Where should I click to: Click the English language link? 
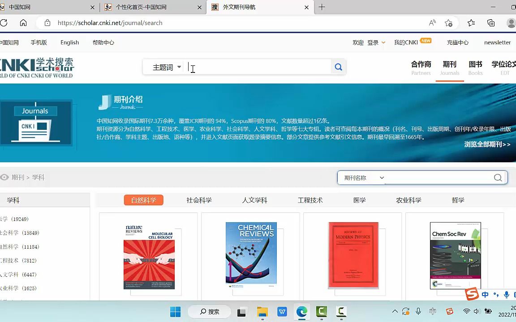pos(69,42)
